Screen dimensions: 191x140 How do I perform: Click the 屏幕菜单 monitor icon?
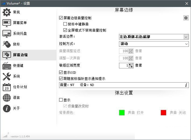tap(7, 23)
